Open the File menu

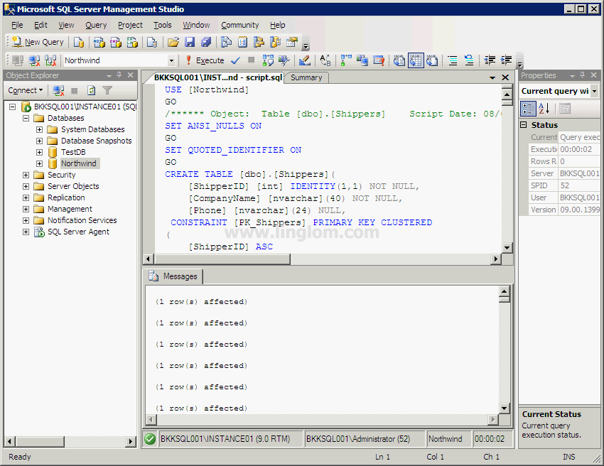click(17, 25)
